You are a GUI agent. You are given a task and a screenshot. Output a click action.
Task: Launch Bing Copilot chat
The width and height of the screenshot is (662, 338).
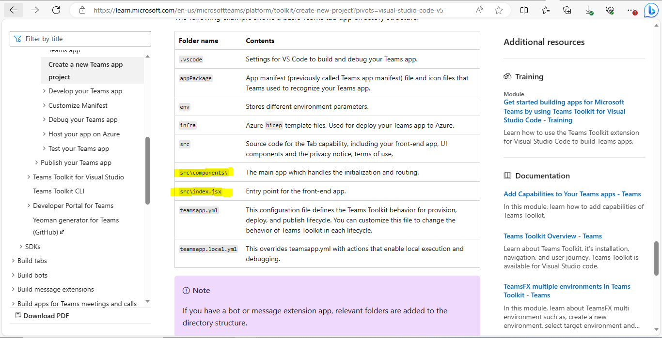tap(651, 10)
